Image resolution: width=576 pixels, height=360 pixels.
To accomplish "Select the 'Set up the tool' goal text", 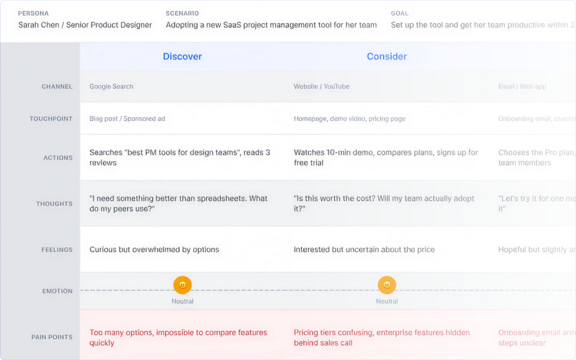I will (483, 25).
